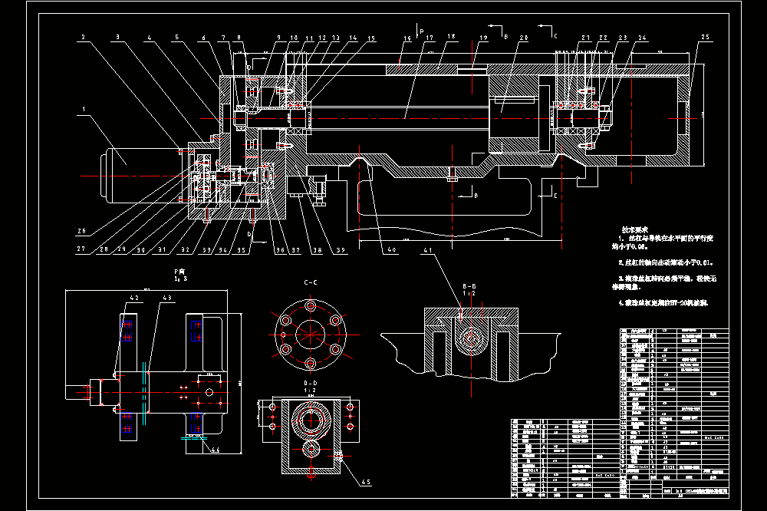Click part callout label 13
Image resolution: width=767 pixels, height=511 pixels.
click(336, 38)
